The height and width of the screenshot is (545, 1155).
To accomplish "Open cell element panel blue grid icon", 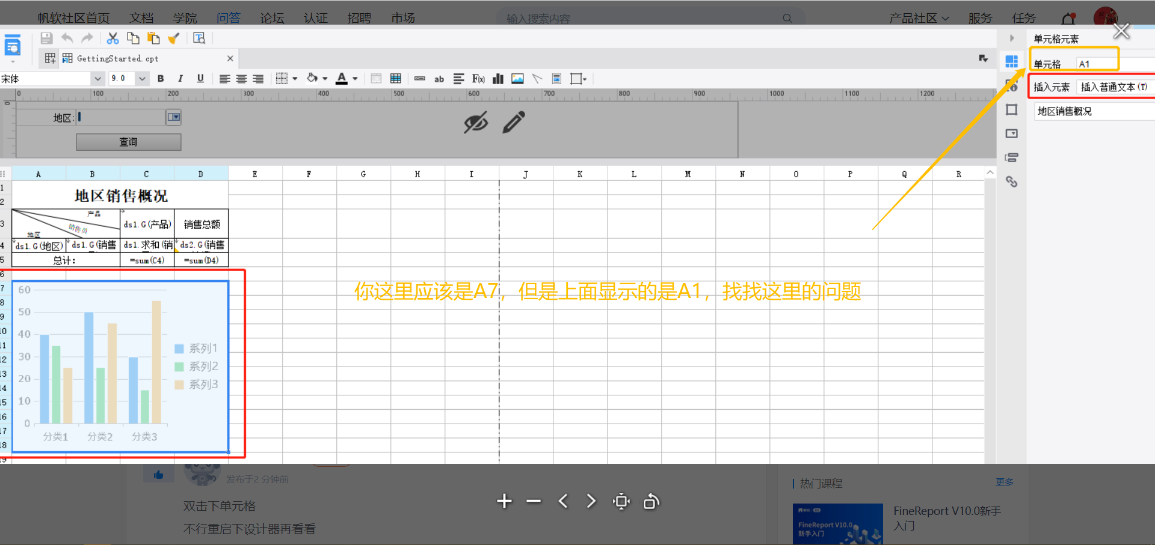I will point(1012,61).
